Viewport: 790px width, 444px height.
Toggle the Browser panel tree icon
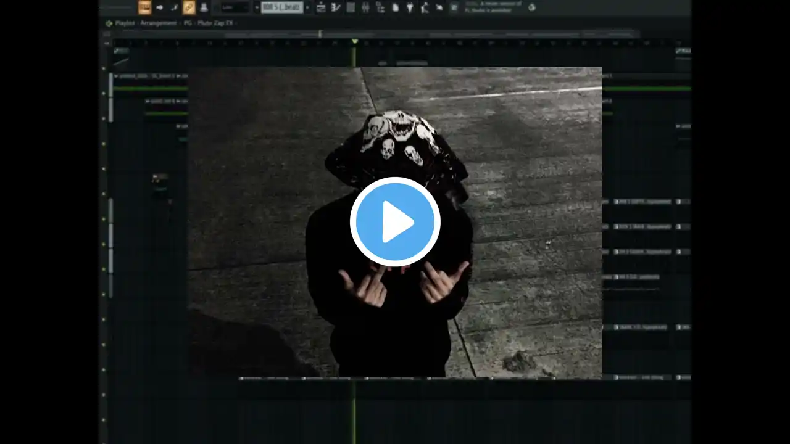click(x=380, y=7)
